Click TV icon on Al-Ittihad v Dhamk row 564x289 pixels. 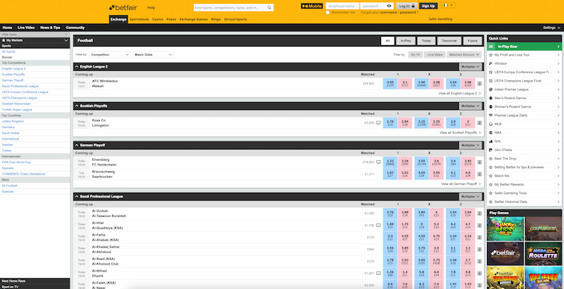(x=378, y=273)
